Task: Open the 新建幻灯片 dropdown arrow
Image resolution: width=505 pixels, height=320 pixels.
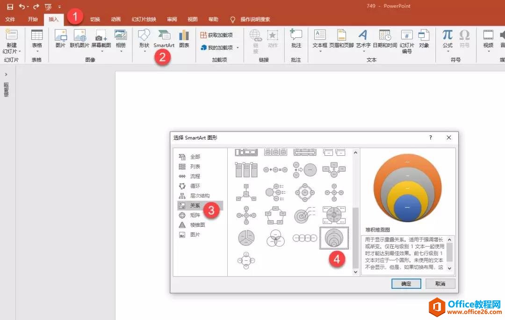Action: (20, 51)
